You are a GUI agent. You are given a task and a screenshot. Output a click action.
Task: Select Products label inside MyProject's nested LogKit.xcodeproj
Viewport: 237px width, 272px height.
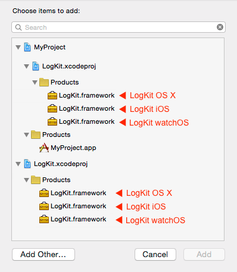click(65, 82)
